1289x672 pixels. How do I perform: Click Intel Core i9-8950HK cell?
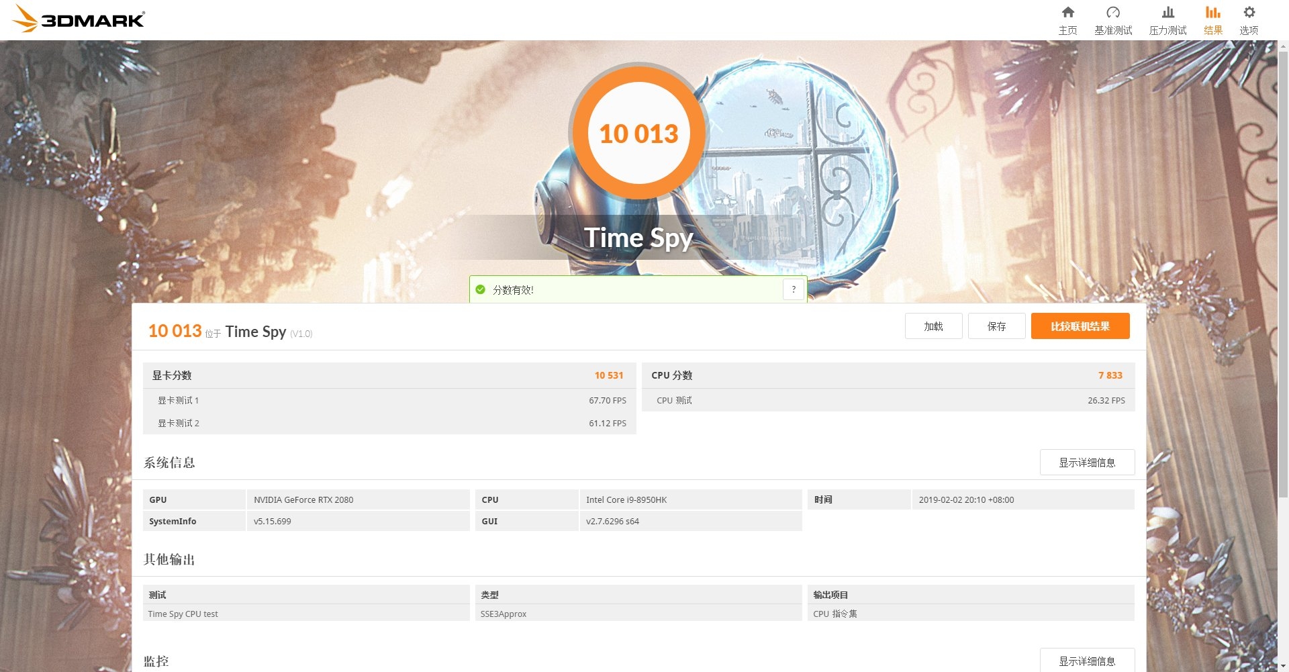691,499
